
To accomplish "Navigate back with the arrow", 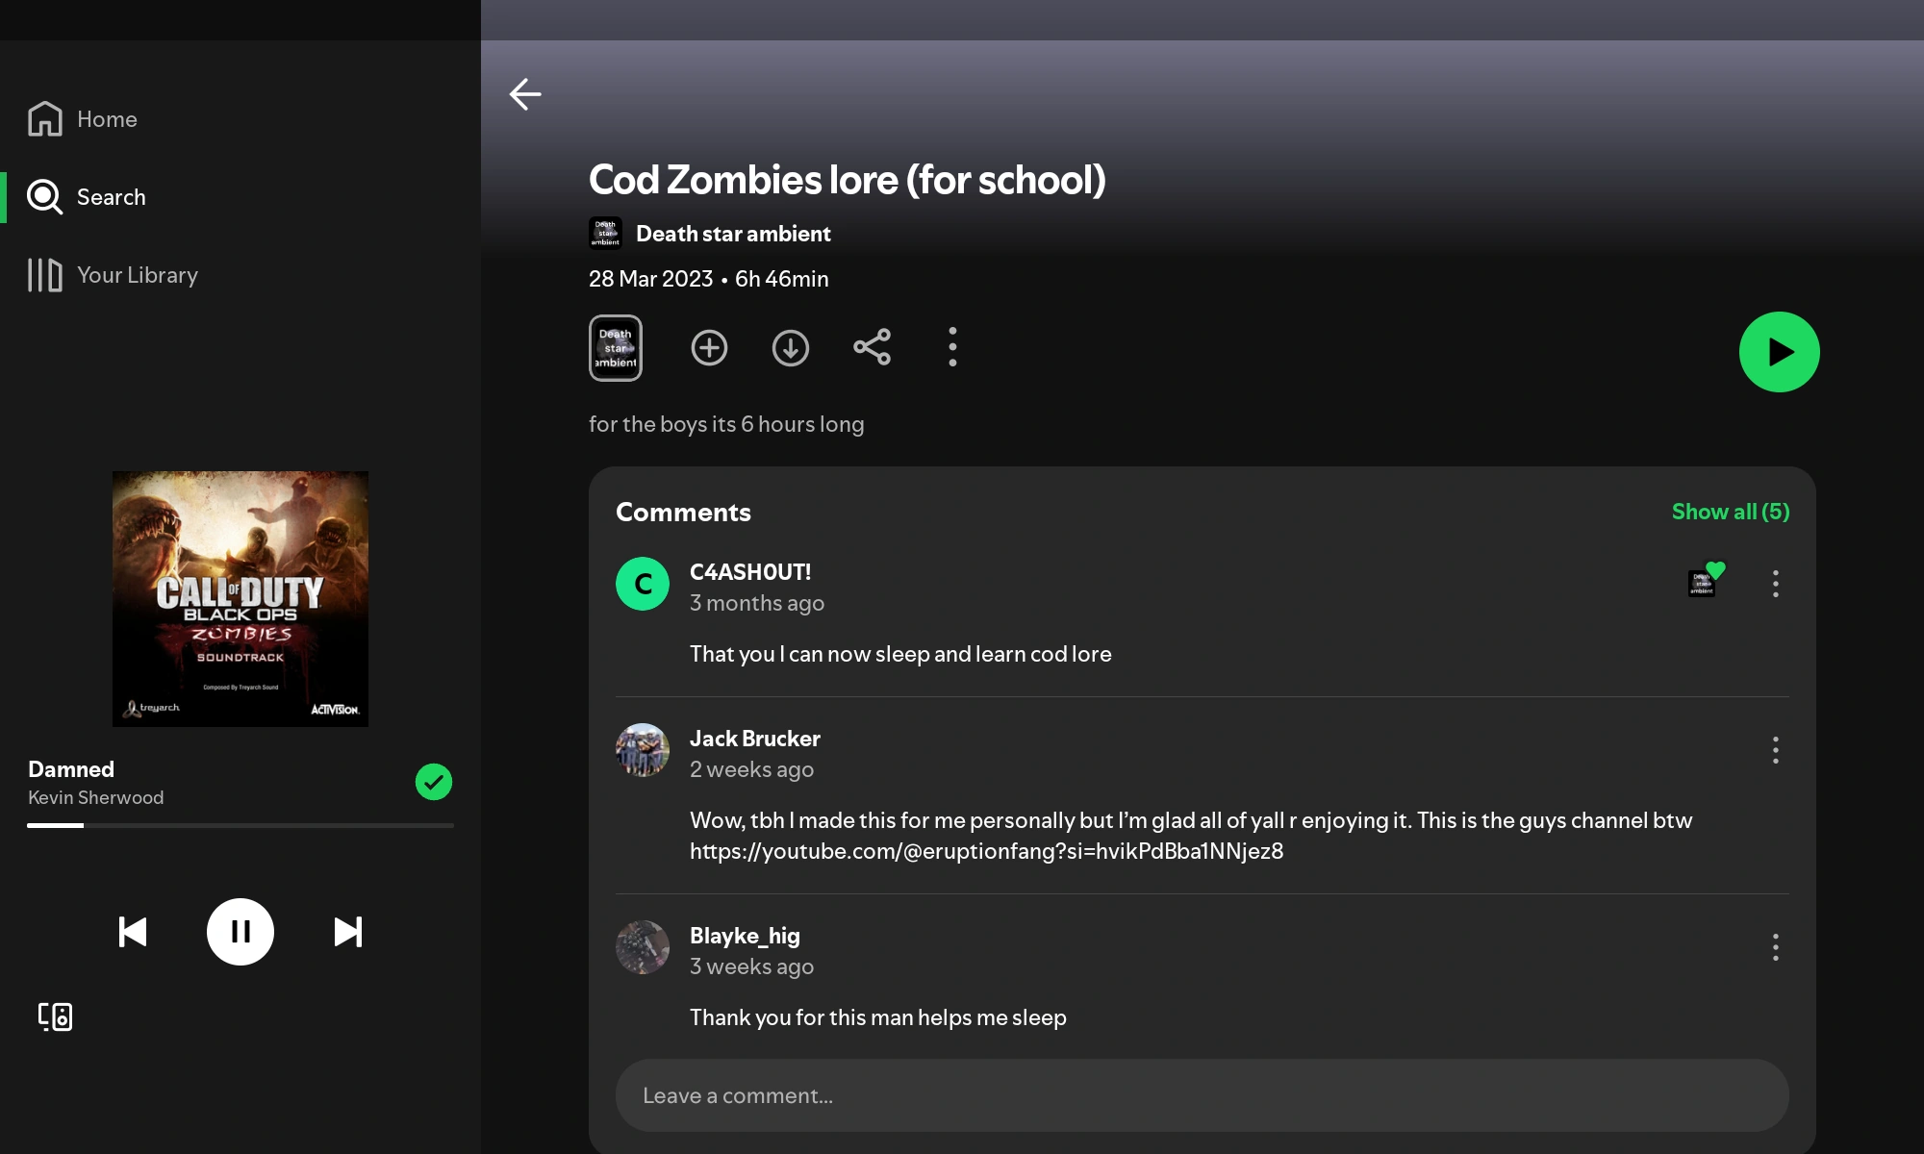I will [x=525, y=94].
